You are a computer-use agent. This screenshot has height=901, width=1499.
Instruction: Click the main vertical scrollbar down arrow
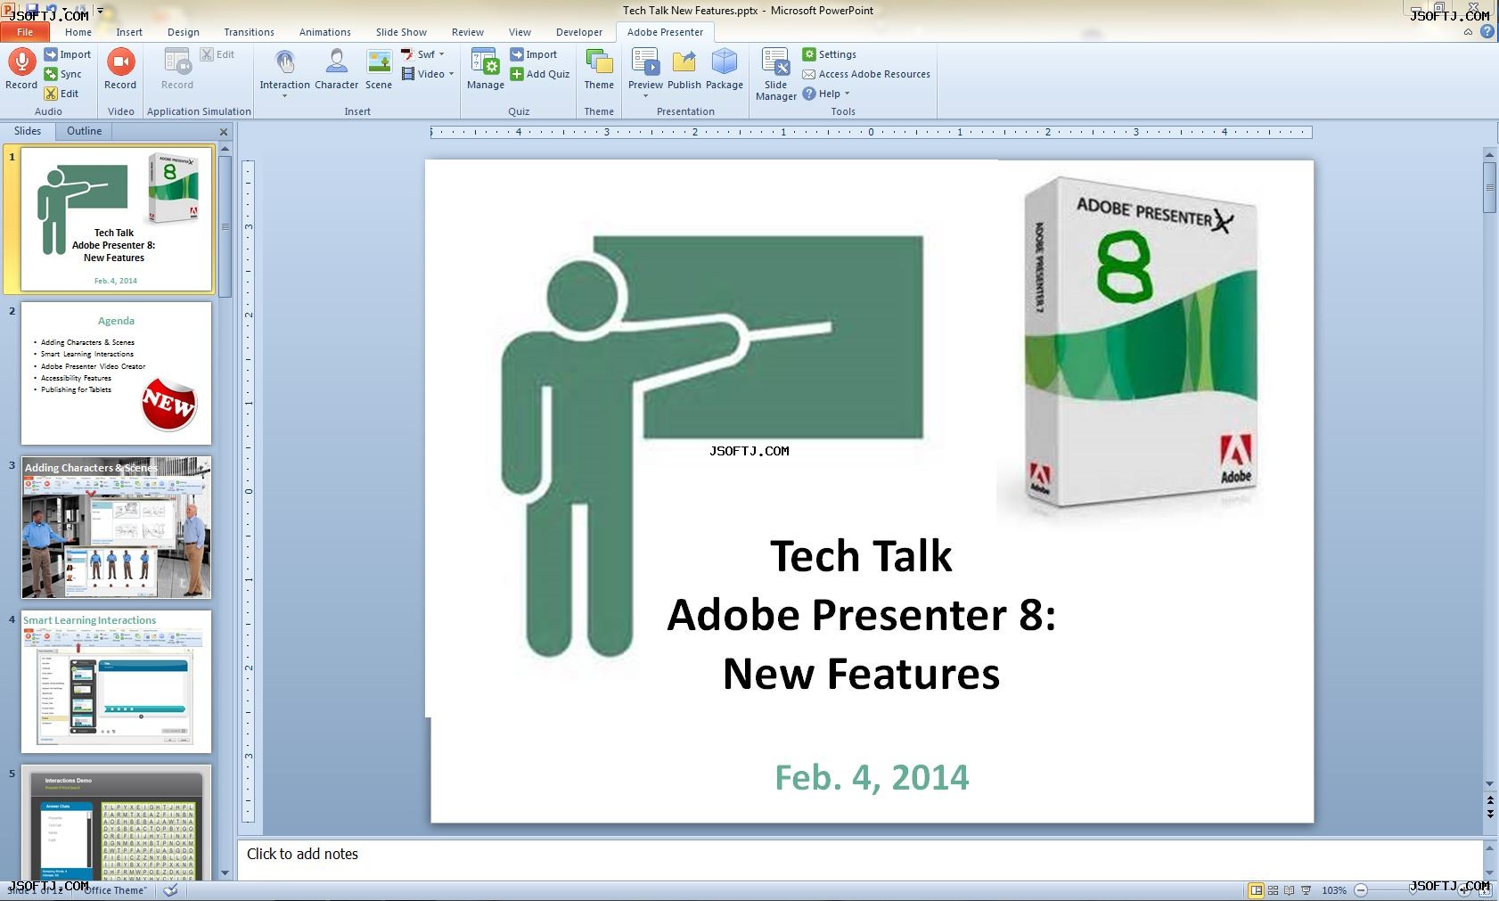[x=1490, y=784]
